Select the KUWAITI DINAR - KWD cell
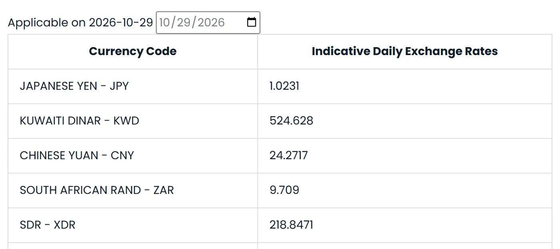 tap(133, 121)
